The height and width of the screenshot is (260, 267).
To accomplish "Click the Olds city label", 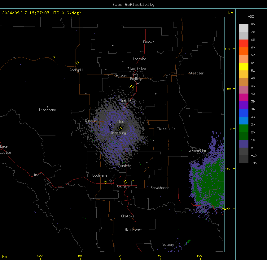I will [120, 122].
